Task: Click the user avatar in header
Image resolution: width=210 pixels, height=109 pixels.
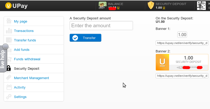Action: pyautogui.click(x=202, y=6)
